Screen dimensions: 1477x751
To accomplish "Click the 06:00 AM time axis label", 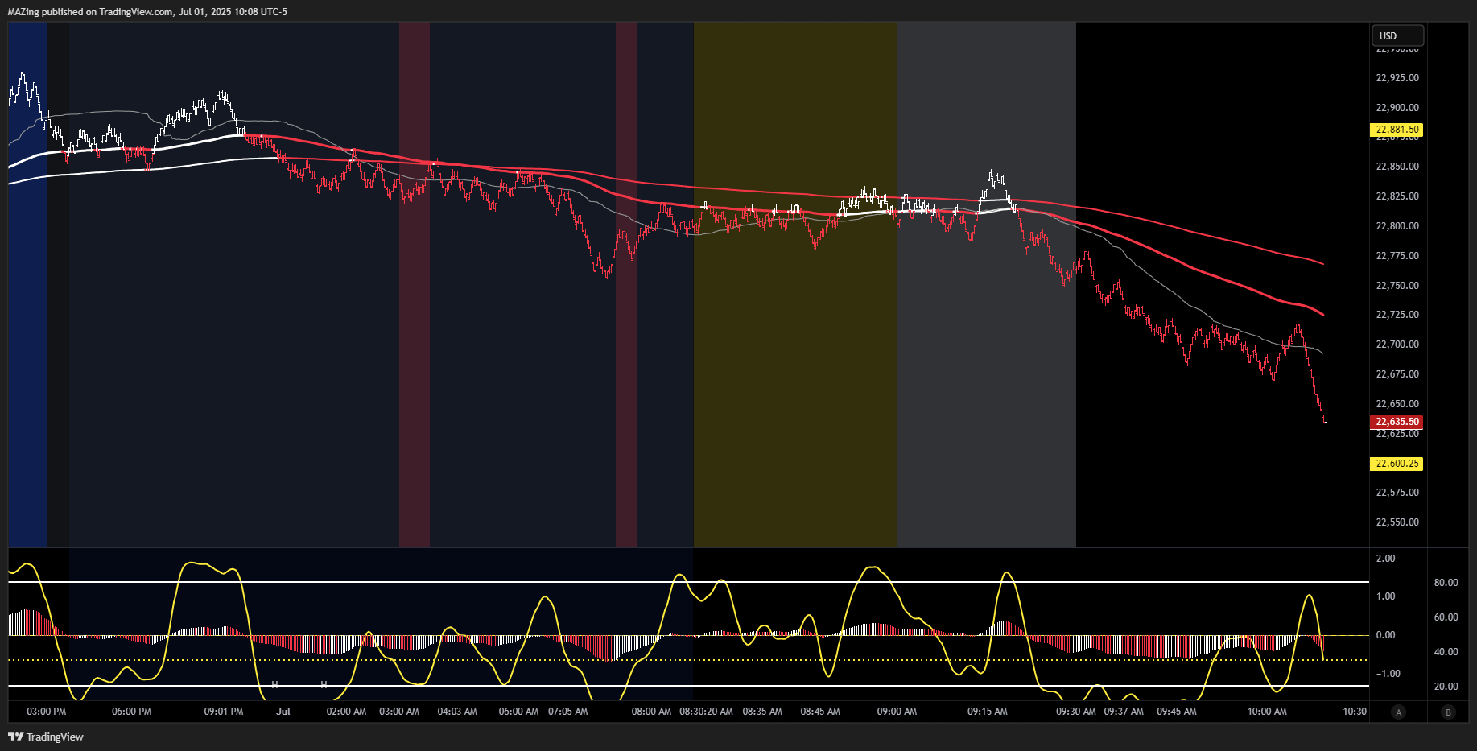I will click(x=518, y=712).
